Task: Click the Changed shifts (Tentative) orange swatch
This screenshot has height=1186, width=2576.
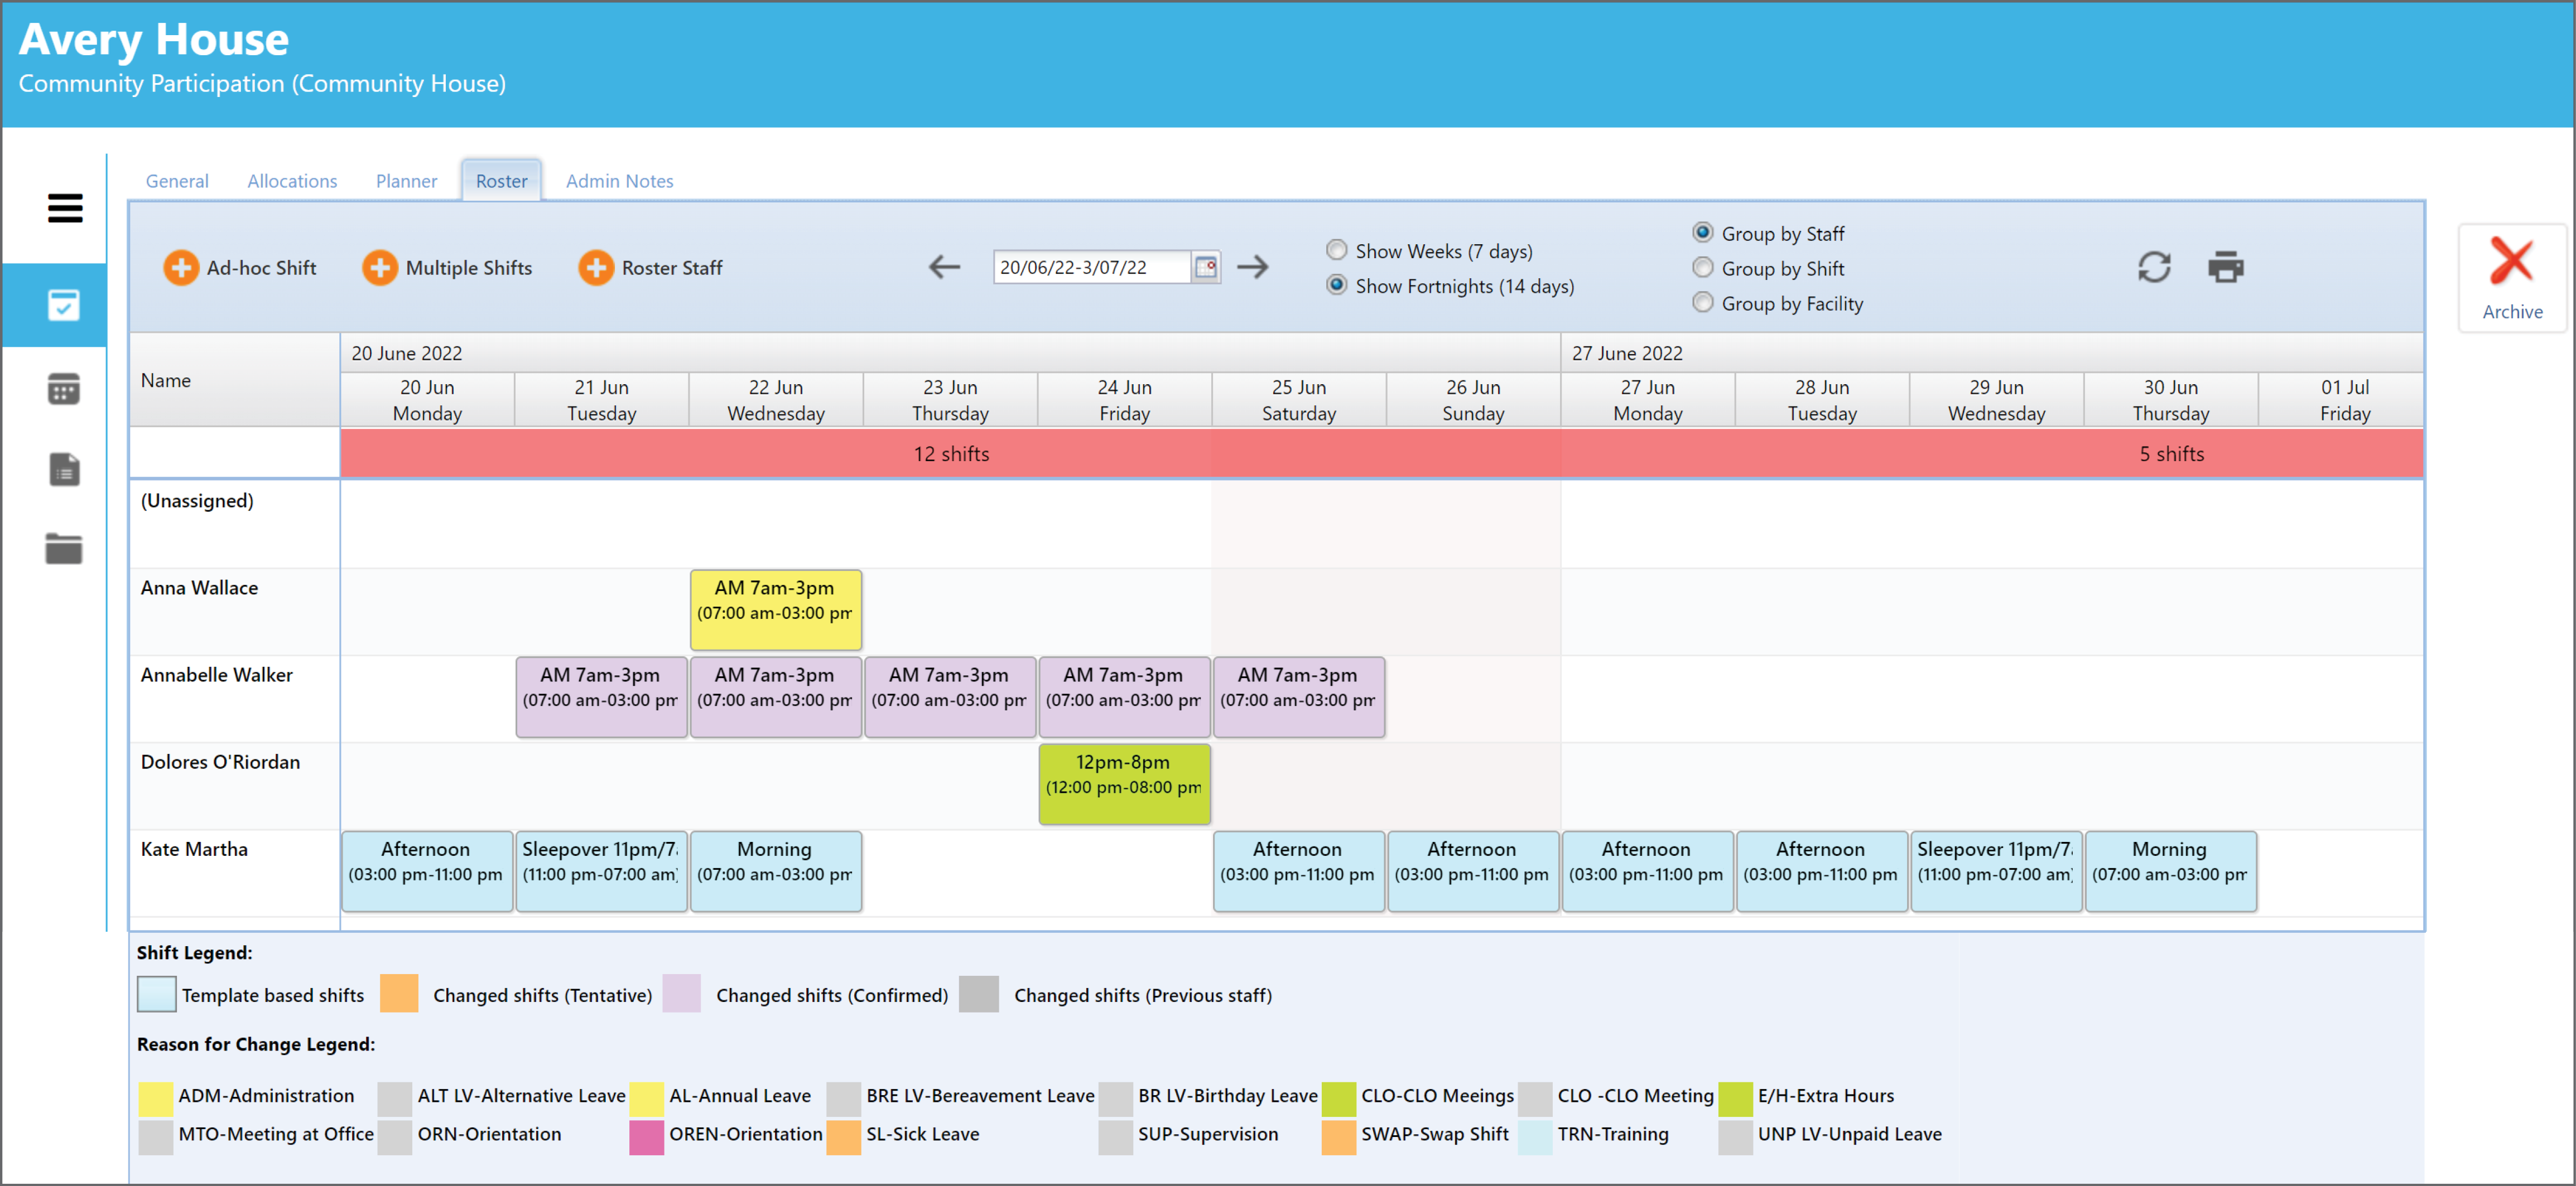Action: (399, 994)
